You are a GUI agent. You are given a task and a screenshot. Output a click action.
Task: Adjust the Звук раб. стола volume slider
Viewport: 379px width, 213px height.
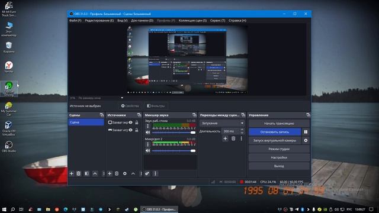[x=174, y=133]
